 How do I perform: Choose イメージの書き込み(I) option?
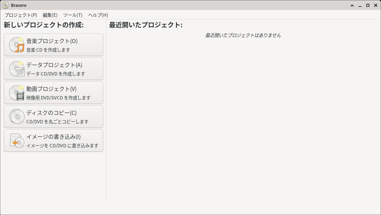(x=53, y=141)
